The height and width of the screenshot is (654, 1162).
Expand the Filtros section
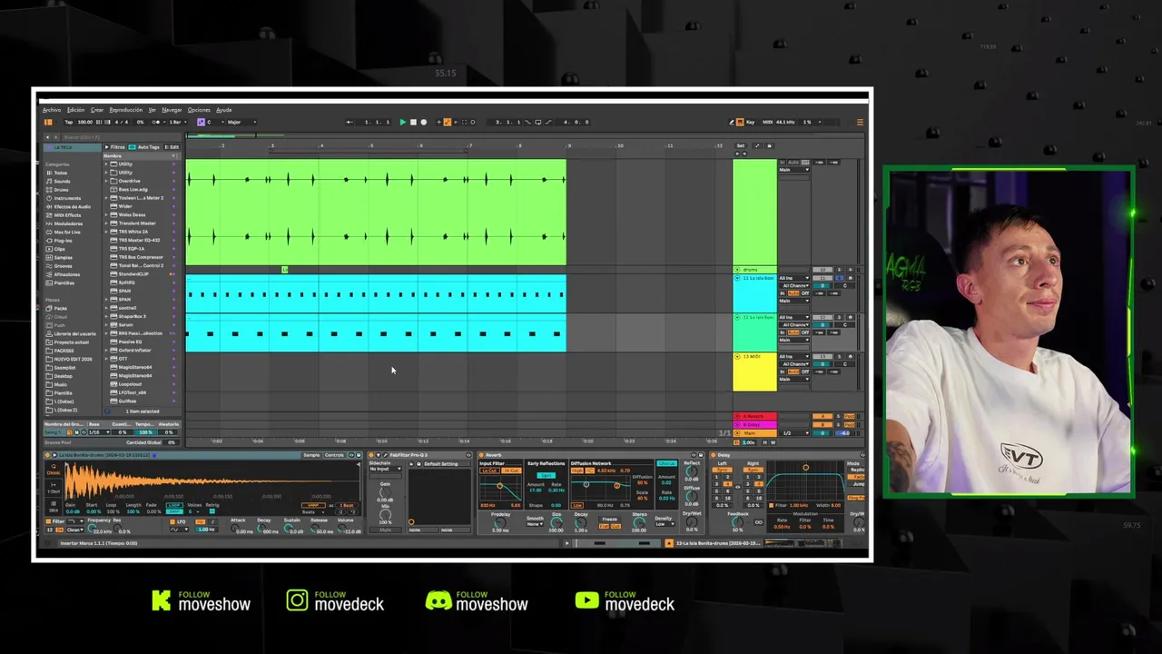tap(115, 147)
